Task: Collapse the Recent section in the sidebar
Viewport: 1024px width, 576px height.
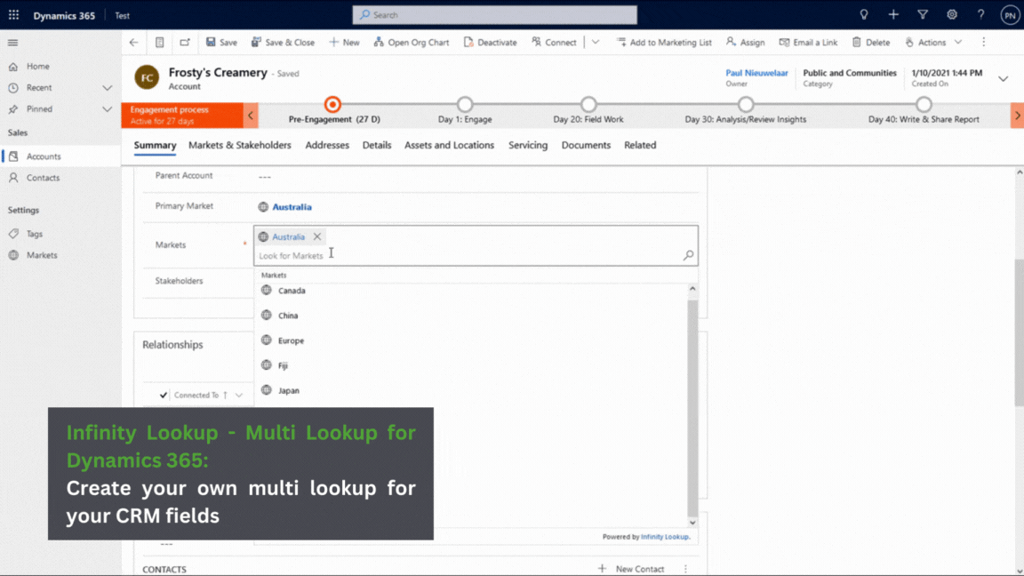Action: [108, 87]
